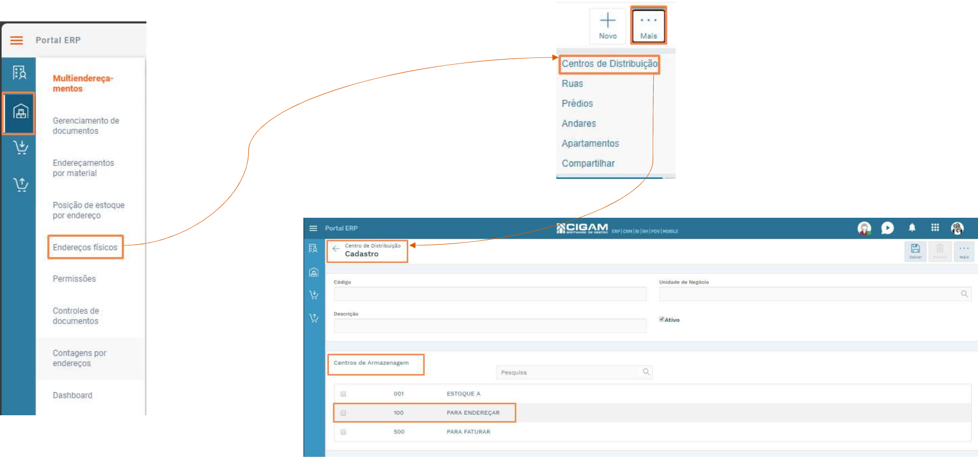Image resolution: width=978 pixels, height=458 pixels.
Task: Choose Andares from the Mais menu
Action: coord(579,124)
